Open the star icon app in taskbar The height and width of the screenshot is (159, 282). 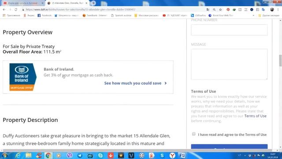click(121, 155)
